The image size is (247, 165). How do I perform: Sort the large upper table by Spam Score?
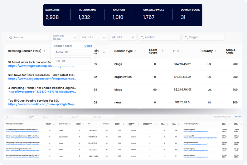coord(163,51)
